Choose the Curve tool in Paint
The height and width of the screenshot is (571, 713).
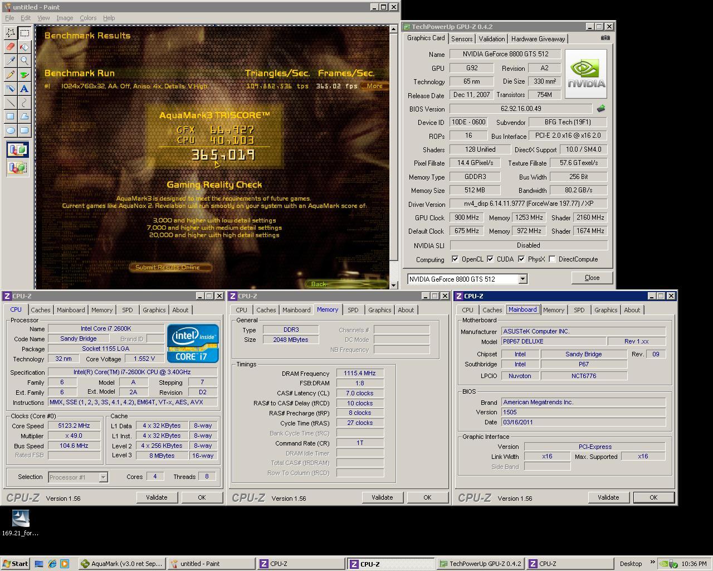pyautogui.click(x=24, y=103)
